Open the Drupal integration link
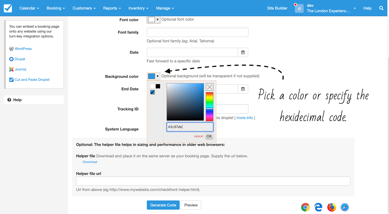 tap(20, 59)
